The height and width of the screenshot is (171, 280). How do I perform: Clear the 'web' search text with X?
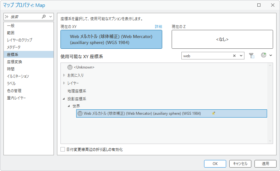point(234,56)
